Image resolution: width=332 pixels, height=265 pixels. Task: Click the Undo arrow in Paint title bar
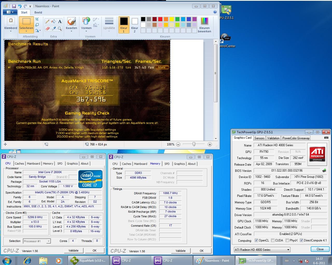coord(20,6)
